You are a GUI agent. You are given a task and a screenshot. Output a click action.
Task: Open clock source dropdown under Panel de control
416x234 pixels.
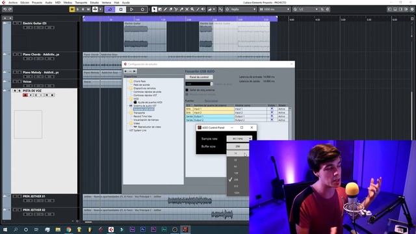[x=199, y=84]
